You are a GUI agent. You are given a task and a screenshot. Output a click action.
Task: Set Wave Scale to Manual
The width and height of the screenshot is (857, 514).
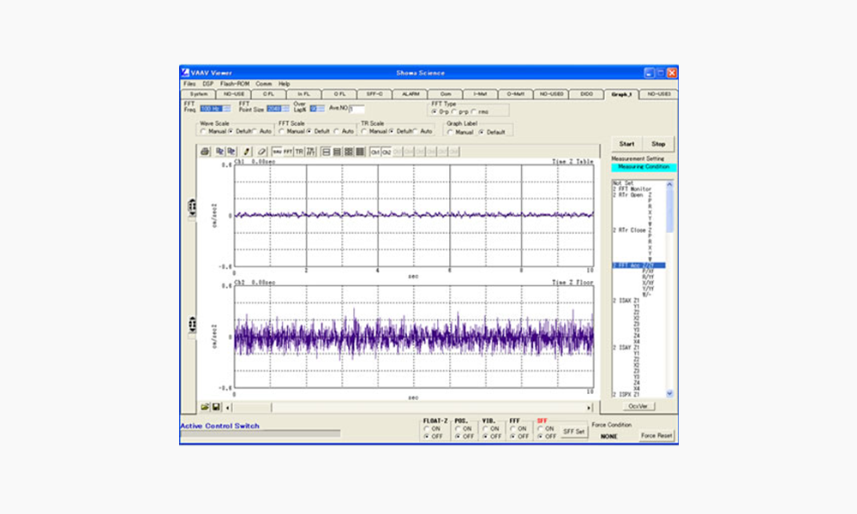(x=203, y=132)
